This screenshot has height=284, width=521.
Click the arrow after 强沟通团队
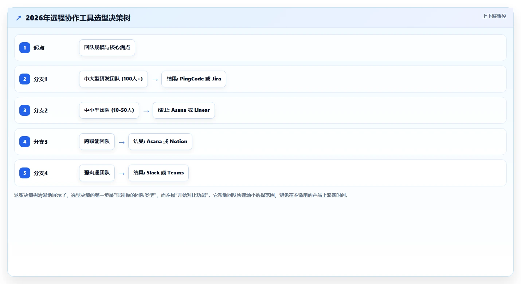[122, 173]
